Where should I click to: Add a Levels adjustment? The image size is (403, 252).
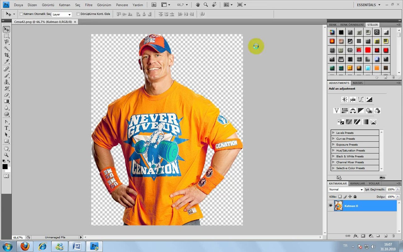(x=353, y=100)
